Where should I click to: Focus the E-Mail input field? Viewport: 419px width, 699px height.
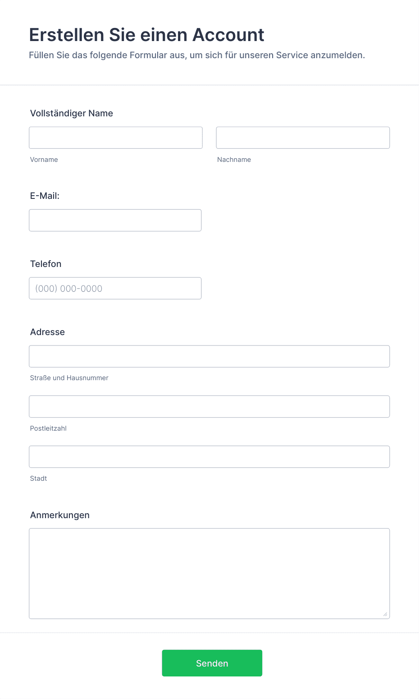pos(115,220)
